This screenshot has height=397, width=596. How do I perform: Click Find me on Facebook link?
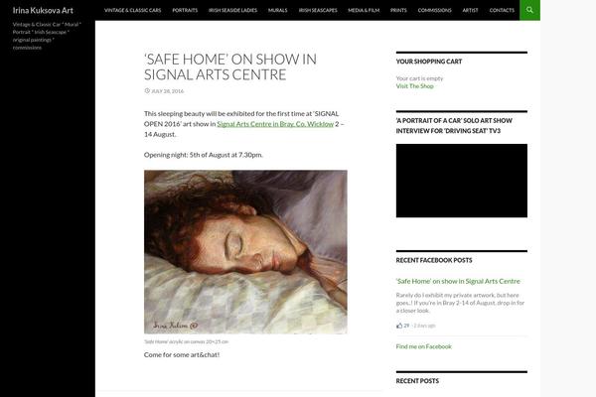(424, 346)
